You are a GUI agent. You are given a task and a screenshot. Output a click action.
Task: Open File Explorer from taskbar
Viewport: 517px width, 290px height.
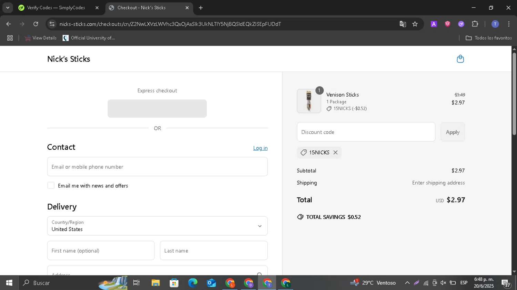coord(155,283)
